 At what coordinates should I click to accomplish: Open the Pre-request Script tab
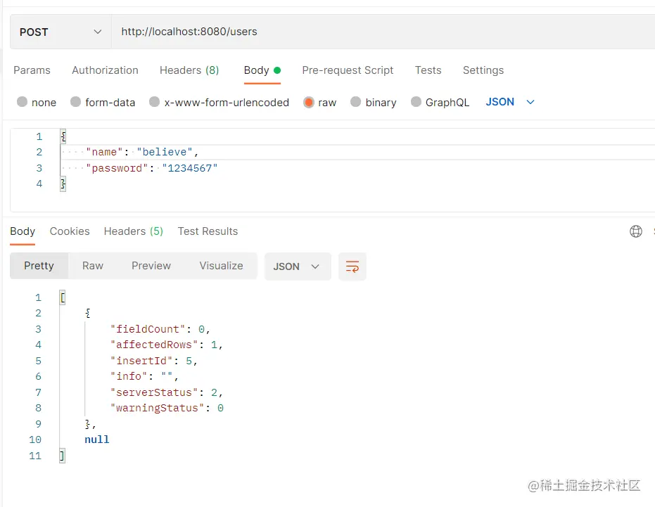click(x=348, y=70)
